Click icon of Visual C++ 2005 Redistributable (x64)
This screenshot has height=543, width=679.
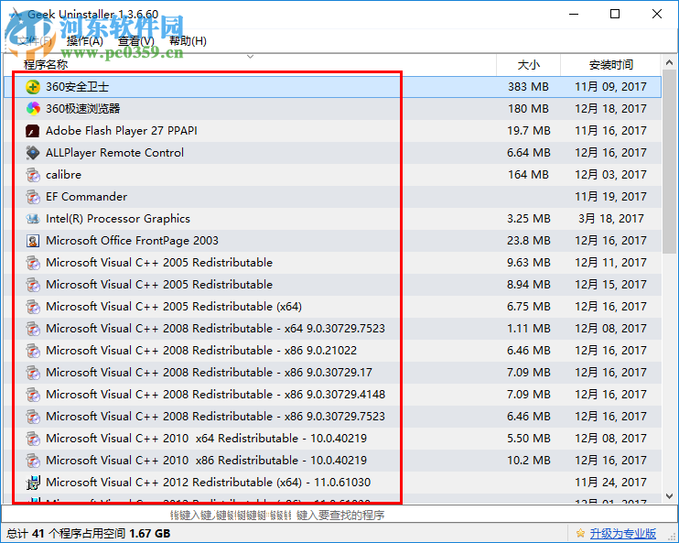33,307
